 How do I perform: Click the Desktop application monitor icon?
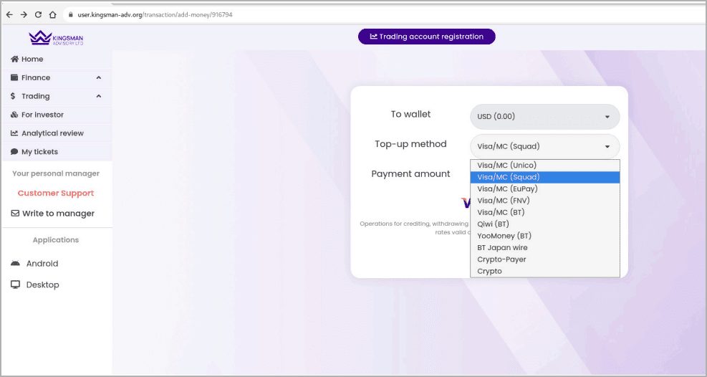click(15, 285)
